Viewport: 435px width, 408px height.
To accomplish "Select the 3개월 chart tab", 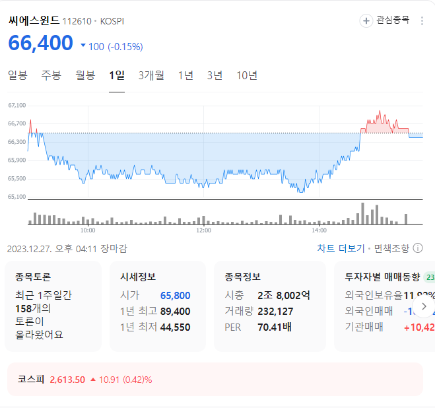I will click(x=151, y=75).
